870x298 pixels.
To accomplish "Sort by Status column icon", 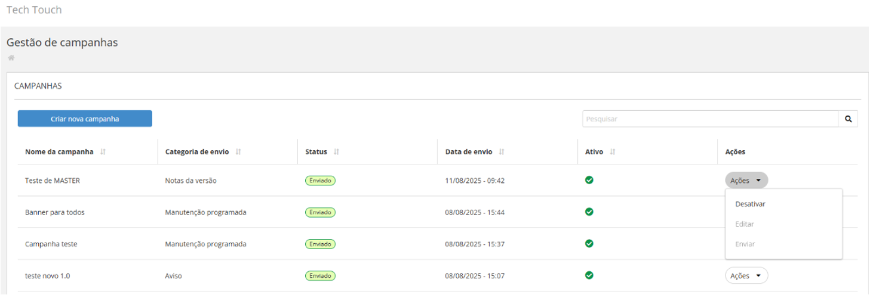I will [336, 152].
